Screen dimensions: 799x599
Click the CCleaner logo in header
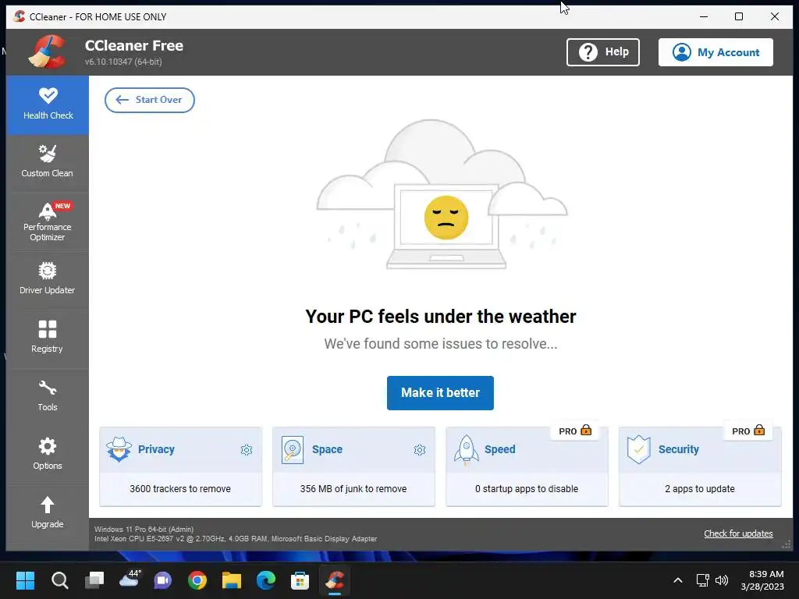pos(48,52)
